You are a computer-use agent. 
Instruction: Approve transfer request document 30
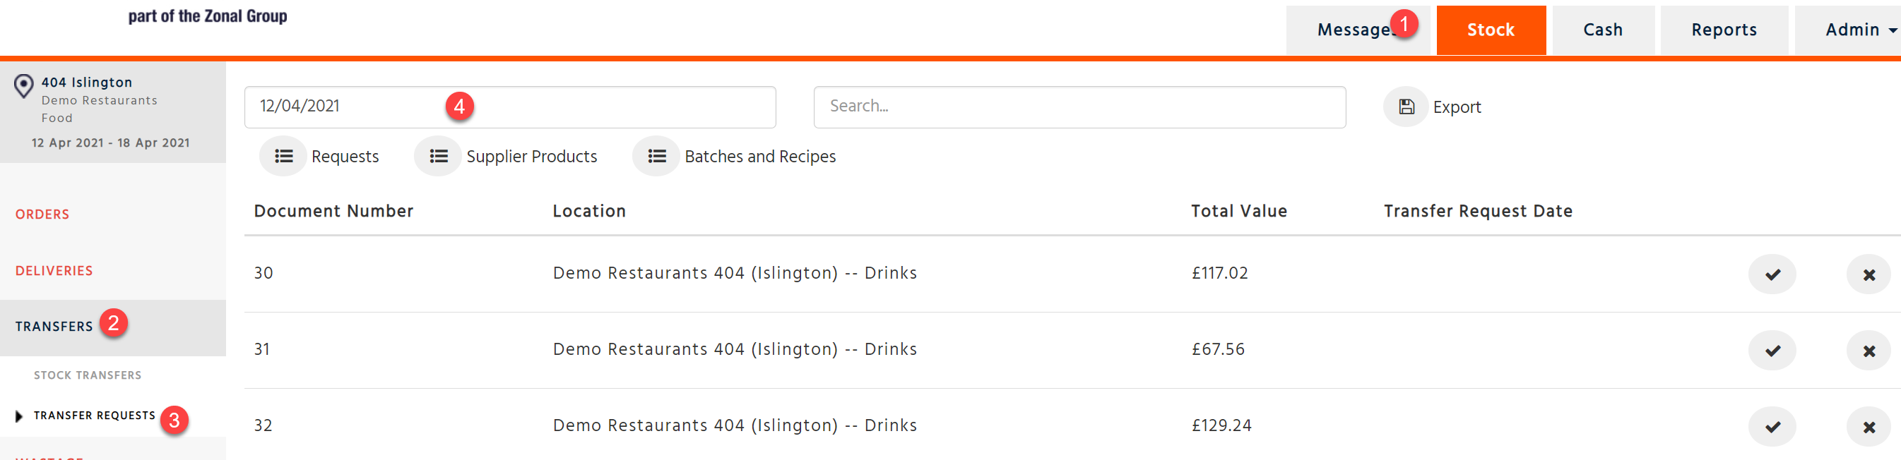(x=1772, y=274)
